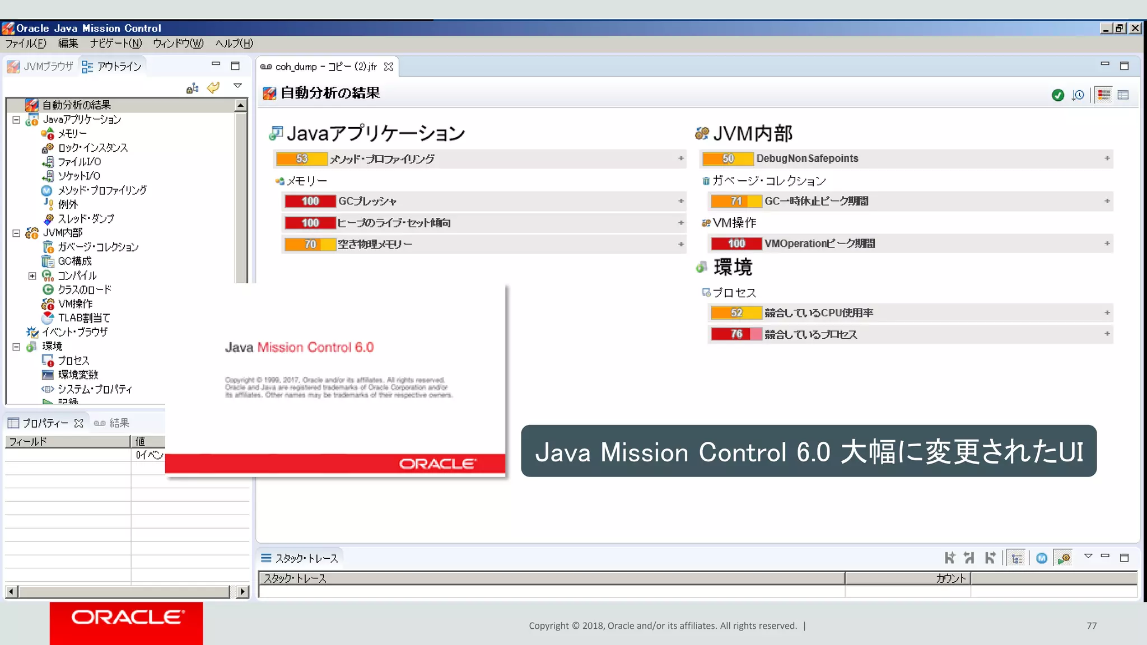
Task: Click the カウント column header
Action: [x=907, y=578]
